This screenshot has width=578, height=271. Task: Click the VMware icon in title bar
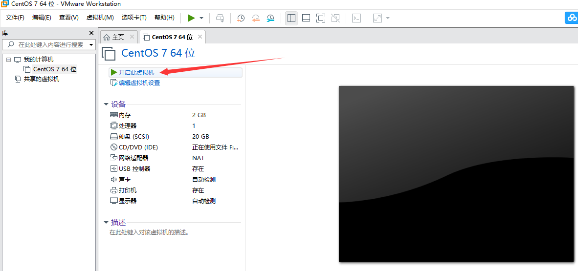pyautogui.click(x=4, y=4)
